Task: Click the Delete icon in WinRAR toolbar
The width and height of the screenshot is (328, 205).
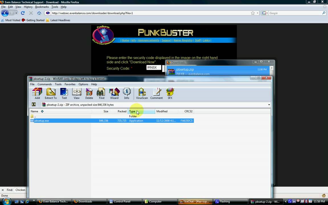Action: tap(89, 93)
